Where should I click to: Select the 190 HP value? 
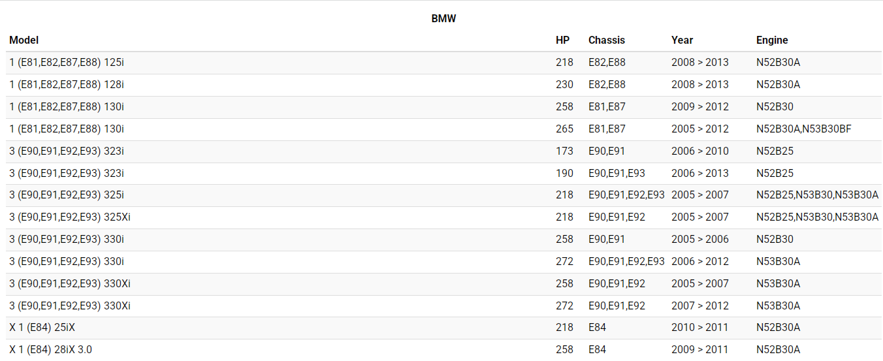tap(564, 174)
